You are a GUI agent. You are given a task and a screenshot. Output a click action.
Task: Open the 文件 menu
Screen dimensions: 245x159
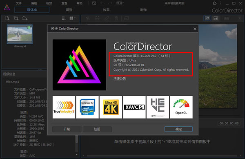point(18,3)
